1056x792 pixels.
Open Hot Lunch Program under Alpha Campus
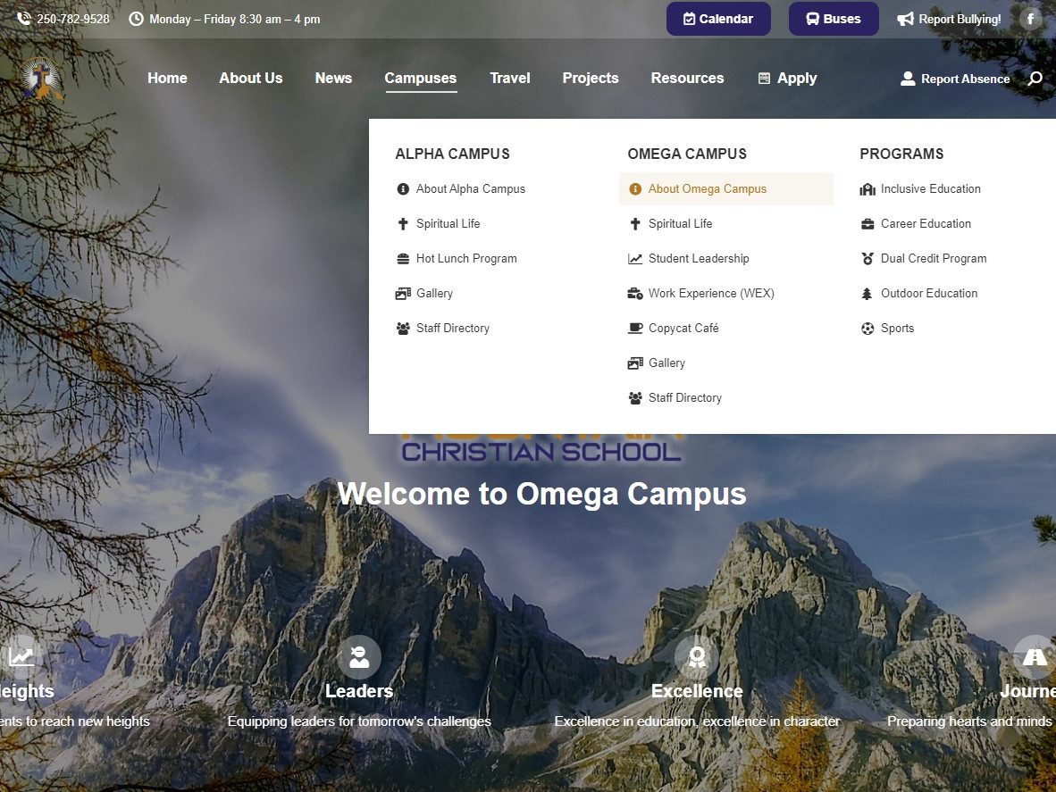(465, 259)
